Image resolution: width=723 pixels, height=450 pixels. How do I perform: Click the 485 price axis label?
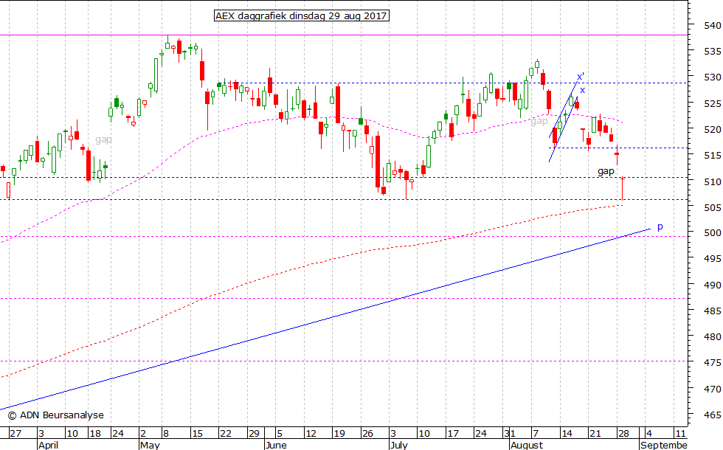click(713, 311)
